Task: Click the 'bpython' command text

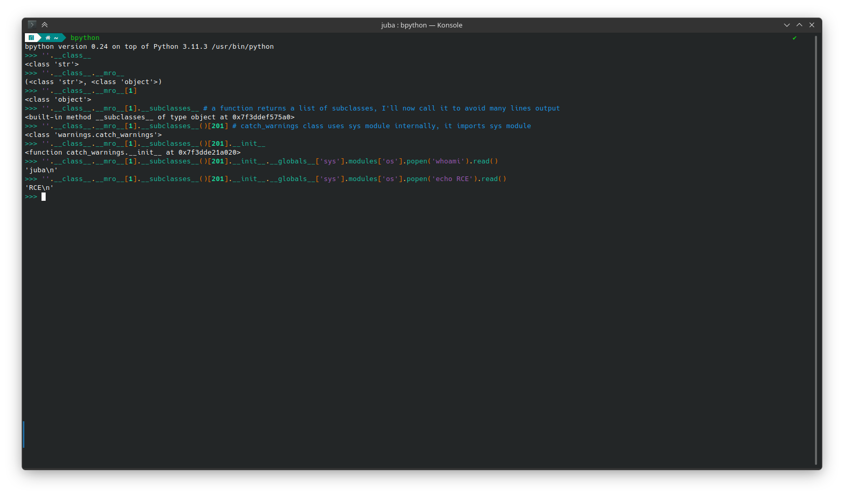Action: click(x=85, y=38)
